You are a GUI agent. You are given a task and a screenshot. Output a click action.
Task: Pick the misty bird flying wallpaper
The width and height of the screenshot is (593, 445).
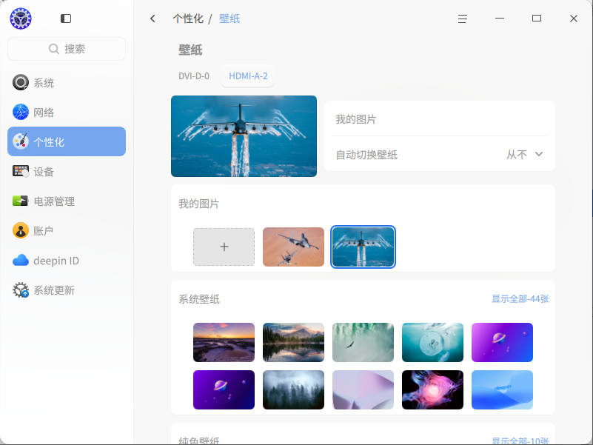(363, 343)
